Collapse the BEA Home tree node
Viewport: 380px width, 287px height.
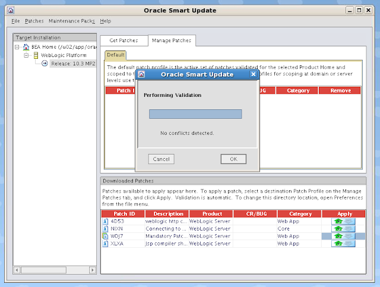coord(17,47)
